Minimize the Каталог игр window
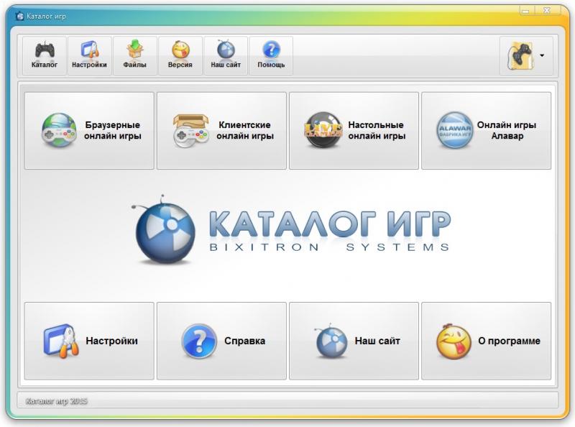The width and height of the screenshot is (575, 427). pos(526,11)
